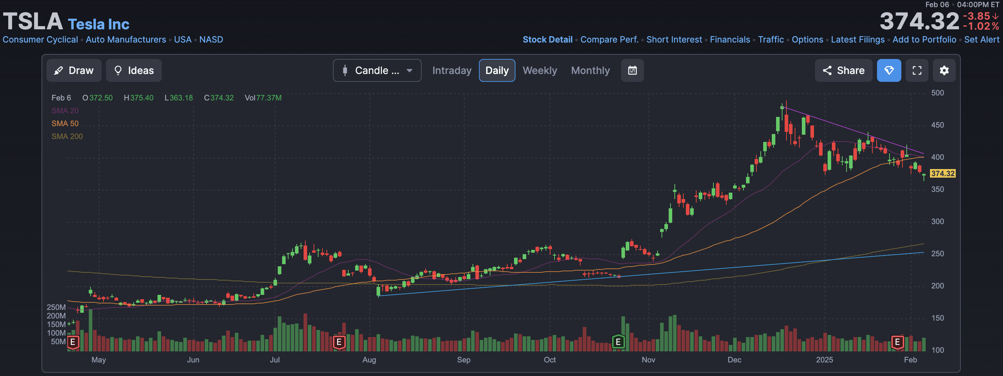Click the Set Alert link
Viewport: 1003px width, 376px height.
click(x=982, y=40)
